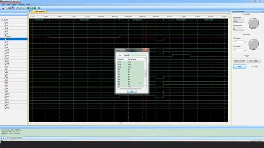Close the Signal name dialog
This screenshot has width=264, height=148.
point(145,50)
